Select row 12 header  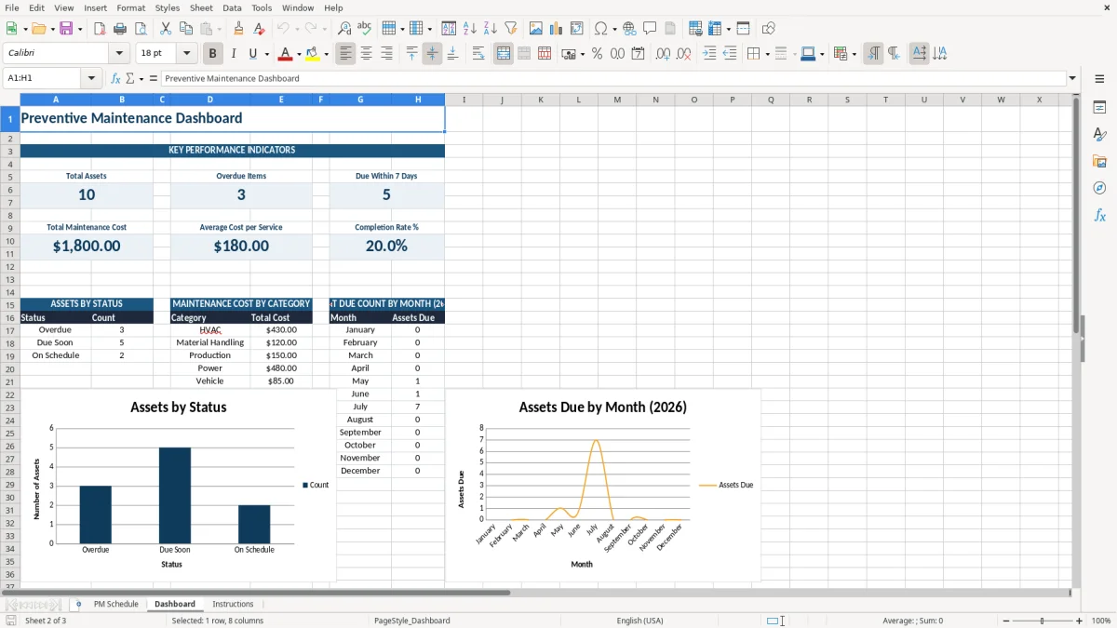pyautogui.click(x=10, y=266)
